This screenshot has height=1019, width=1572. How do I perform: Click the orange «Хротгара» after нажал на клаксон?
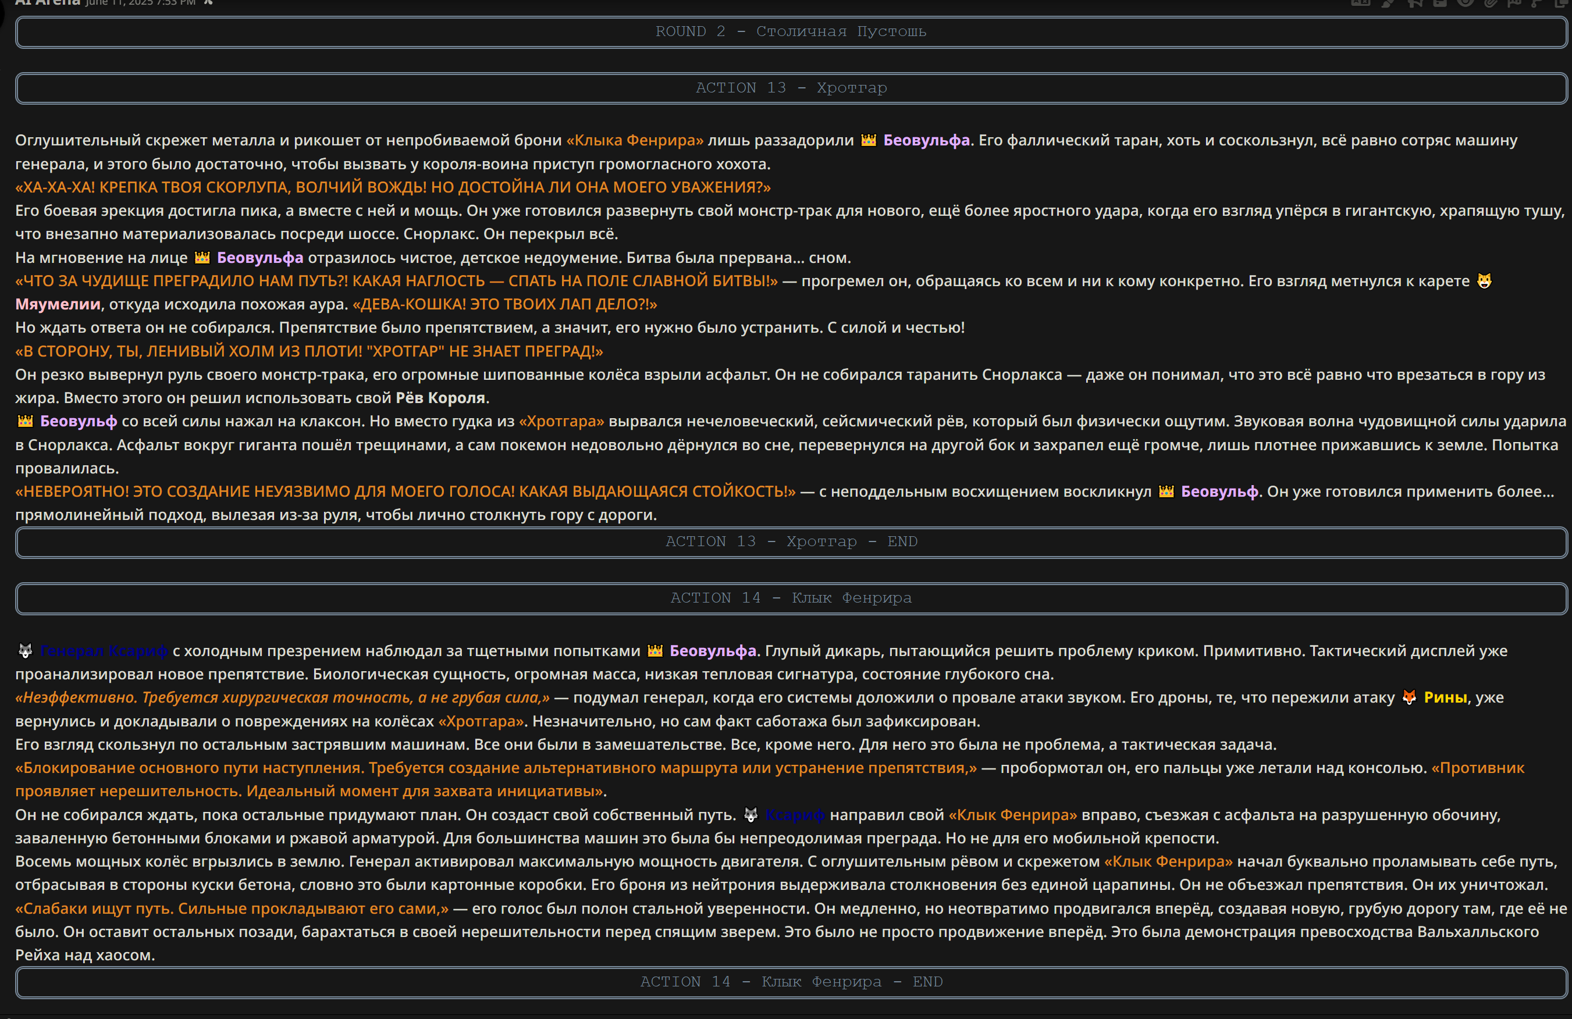tap(561, 421)
